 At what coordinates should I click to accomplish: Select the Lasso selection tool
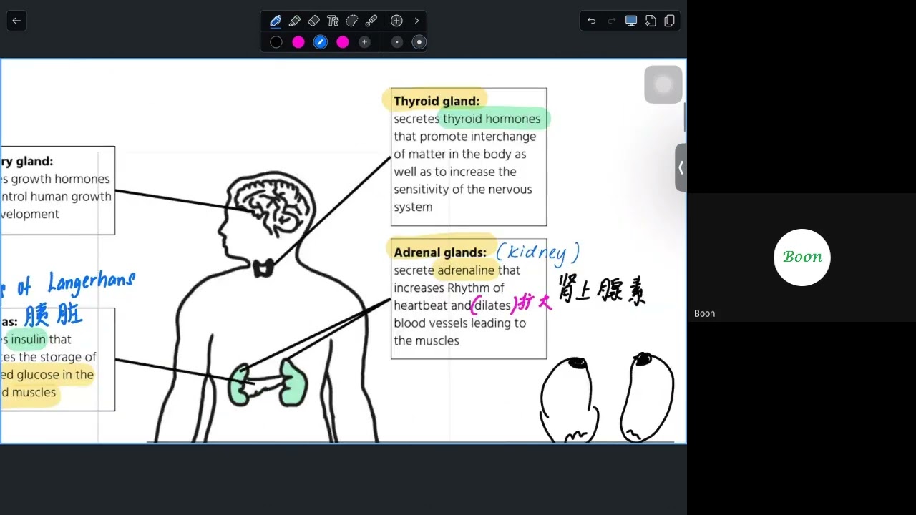coord(352,21)
